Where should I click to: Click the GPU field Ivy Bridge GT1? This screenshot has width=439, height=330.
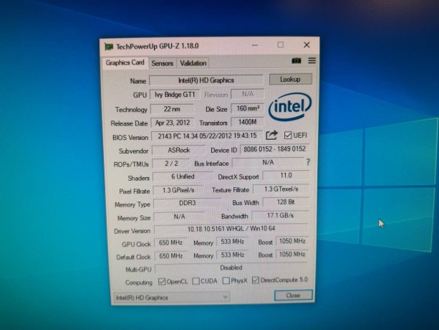click(x=175, y=95)
